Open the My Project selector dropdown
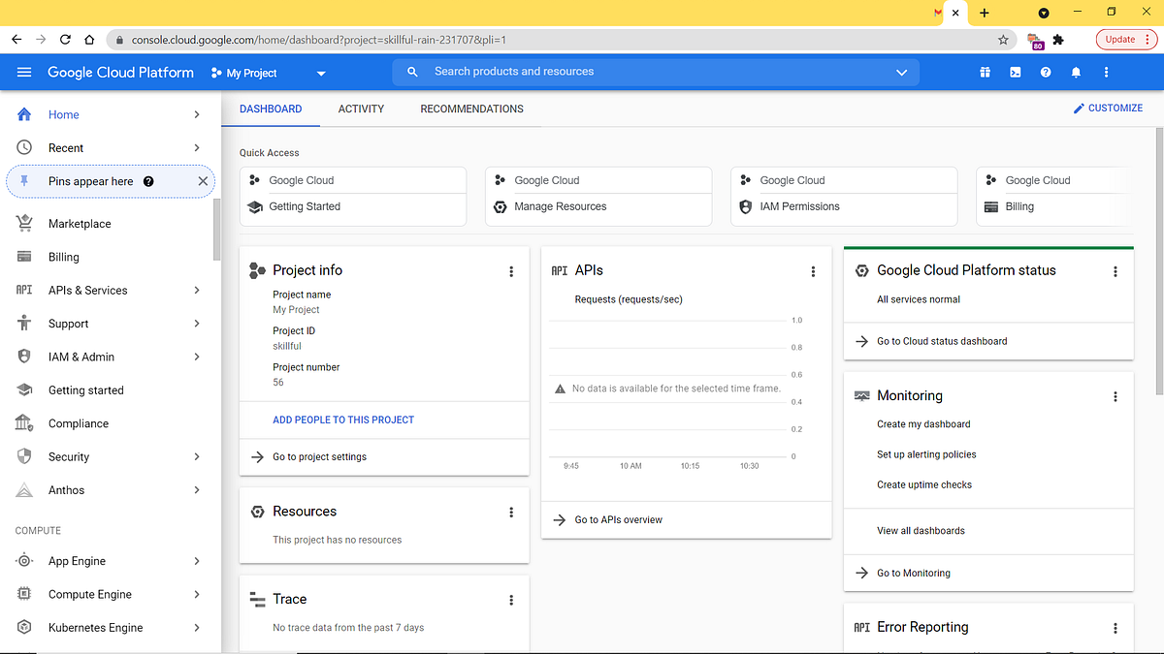Screen dimensions: 1164x654 click(269, 73)
